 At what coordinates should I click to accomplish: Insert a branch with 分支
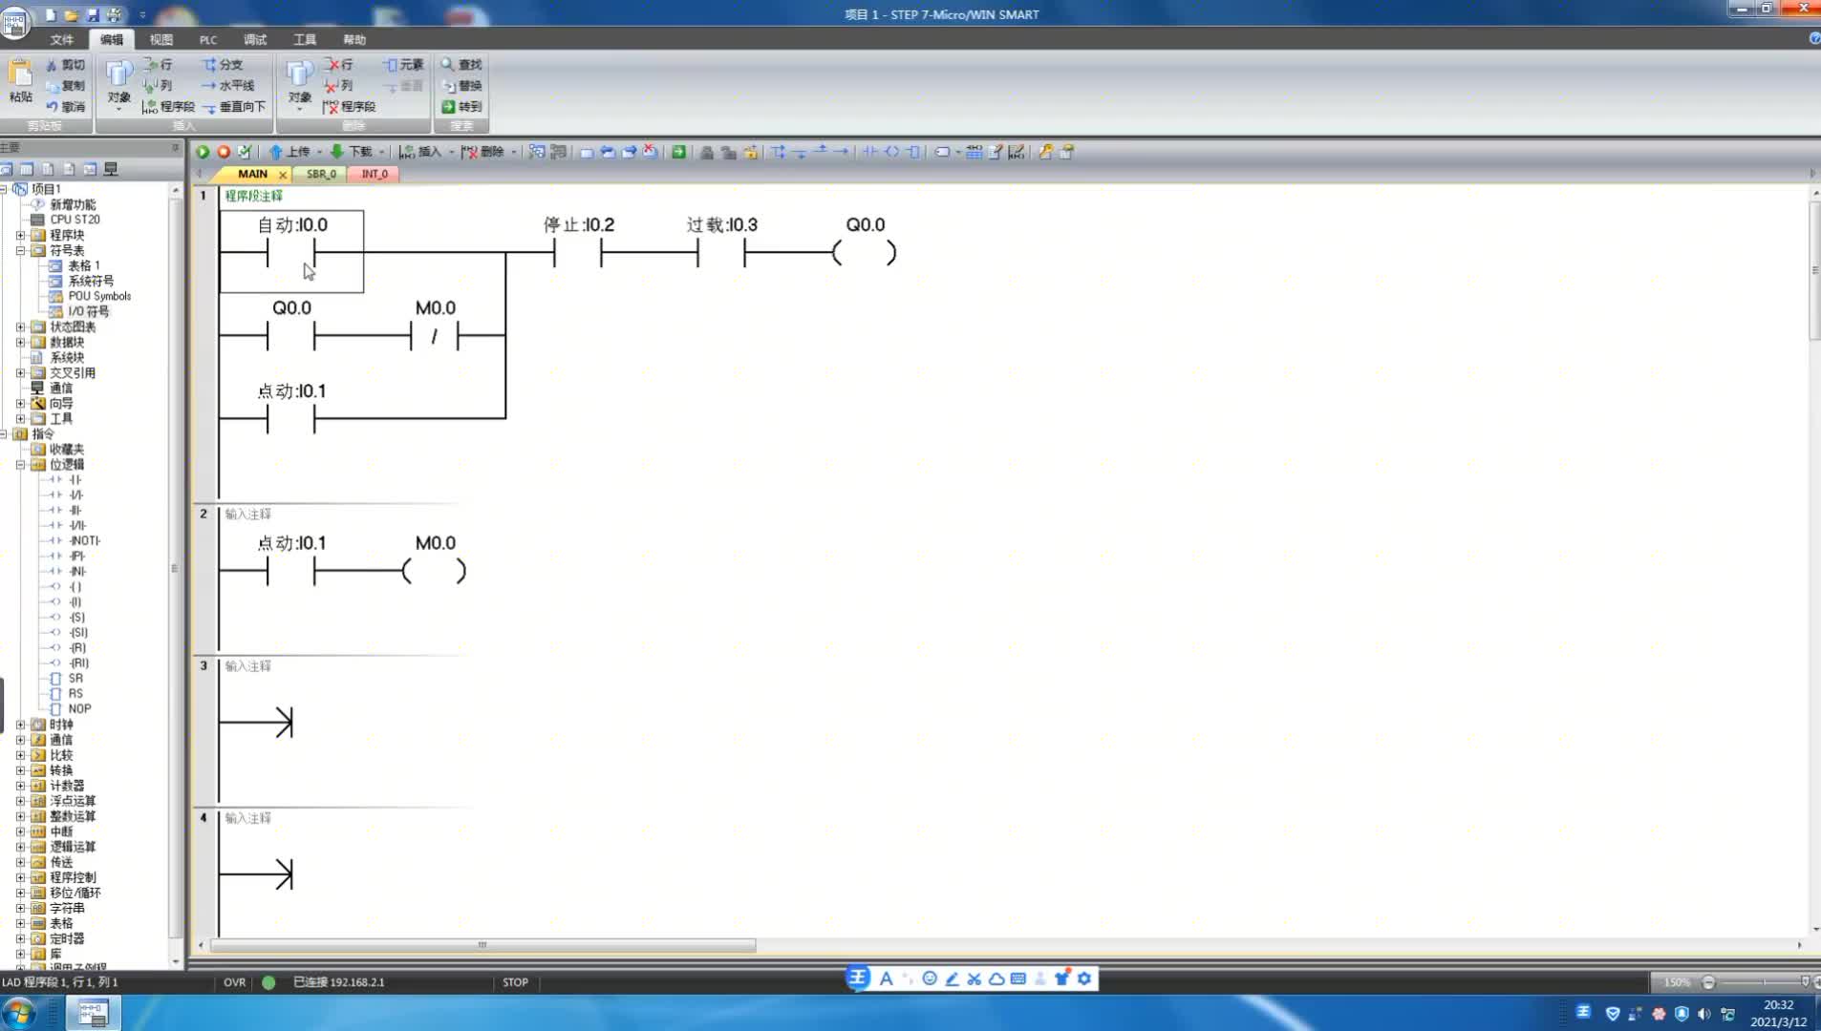(223, 65)
